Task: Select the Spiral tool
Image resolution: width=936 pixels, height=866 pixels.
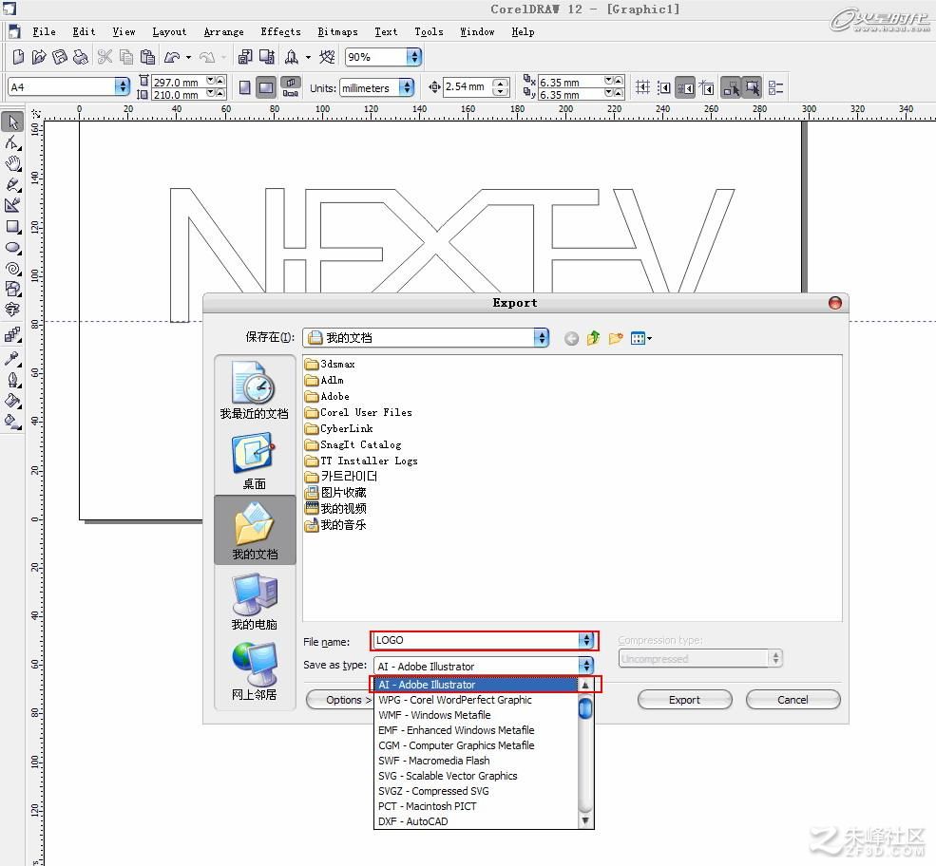Action: pos(12,269)
